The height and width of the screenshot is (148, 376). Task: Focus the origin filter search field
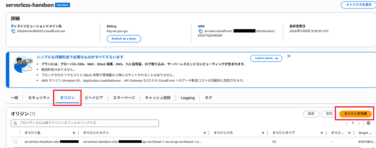85,123
